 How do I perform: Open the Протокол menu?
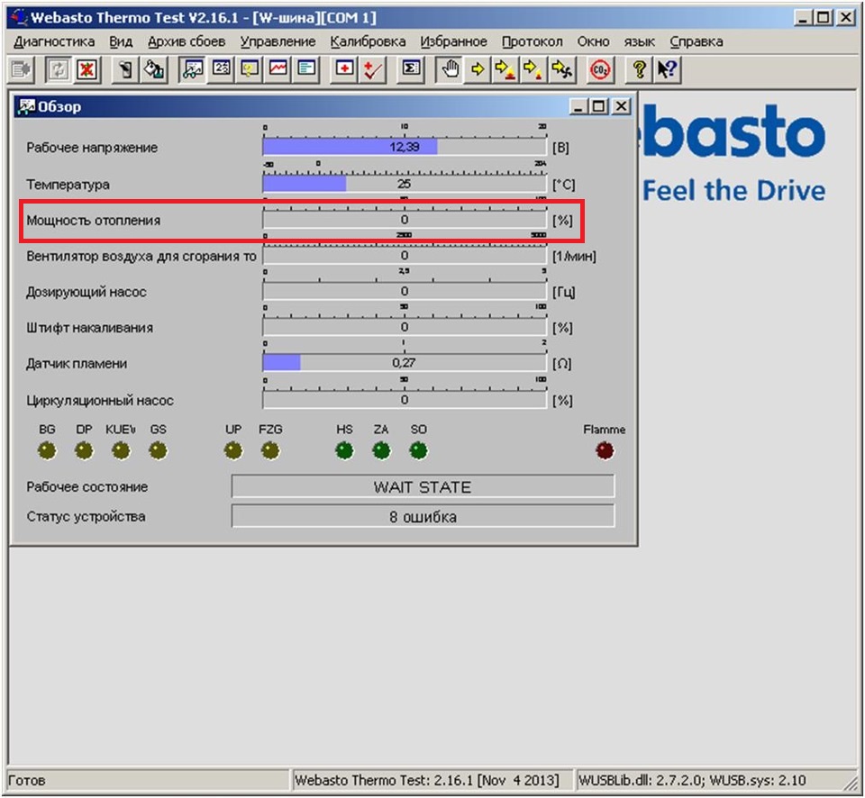tap(533, 42)
